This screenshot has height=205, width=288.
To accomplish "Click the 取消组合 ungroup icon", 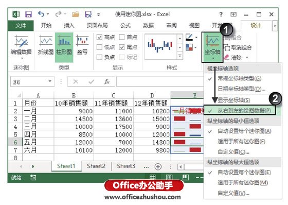I will pos(227,48).
